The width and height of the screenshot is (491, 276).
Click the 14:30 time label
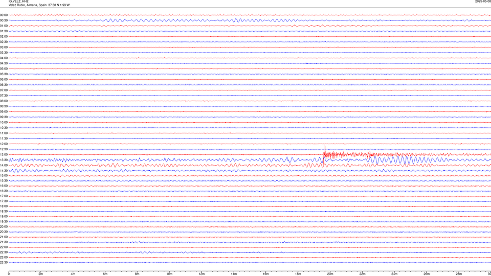click(x=4, y=171)
